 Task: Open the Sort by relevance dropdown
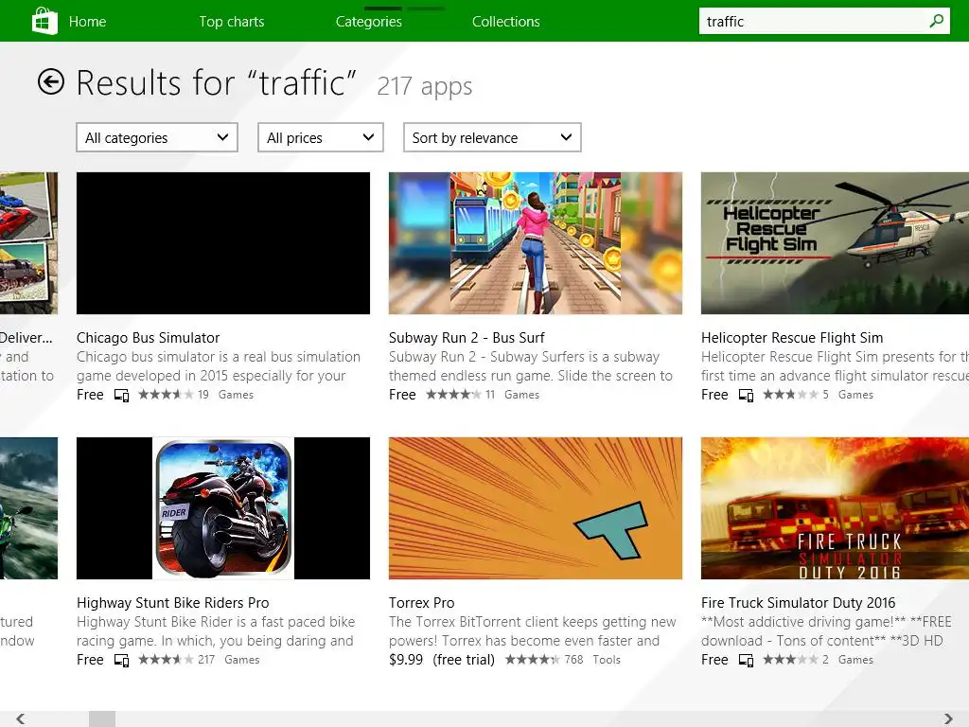(x=492, y=137)
